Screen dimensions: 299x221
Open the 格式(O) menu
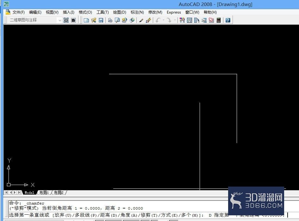pyautogui.click(x=85, y=12)
